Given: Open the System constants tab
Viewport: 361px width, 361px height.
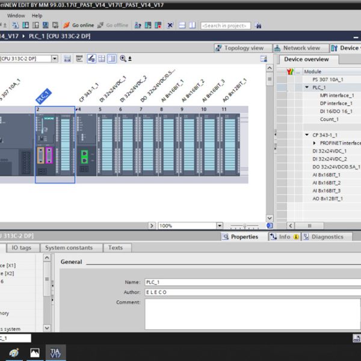Looking at the screenshot, I should click(69, 248).
